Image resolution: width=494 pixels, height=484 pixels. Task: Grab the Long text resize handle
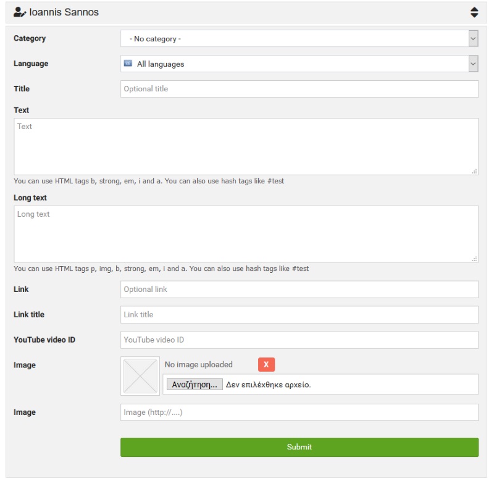pos(474,259)
